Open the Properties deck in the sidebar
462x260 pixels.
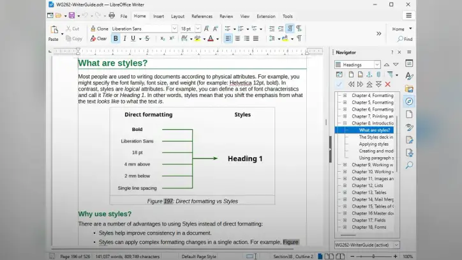coord(409,63)
